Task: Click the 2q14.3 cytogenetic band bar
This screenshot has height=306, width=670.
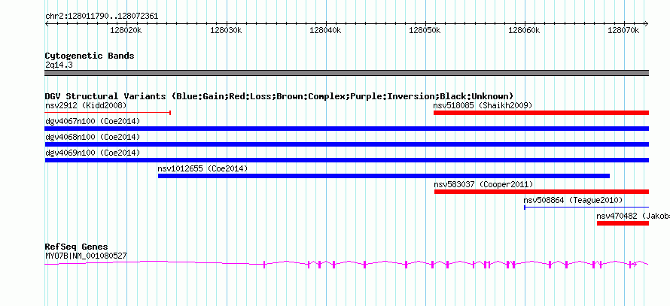Action: click(347, 73)
